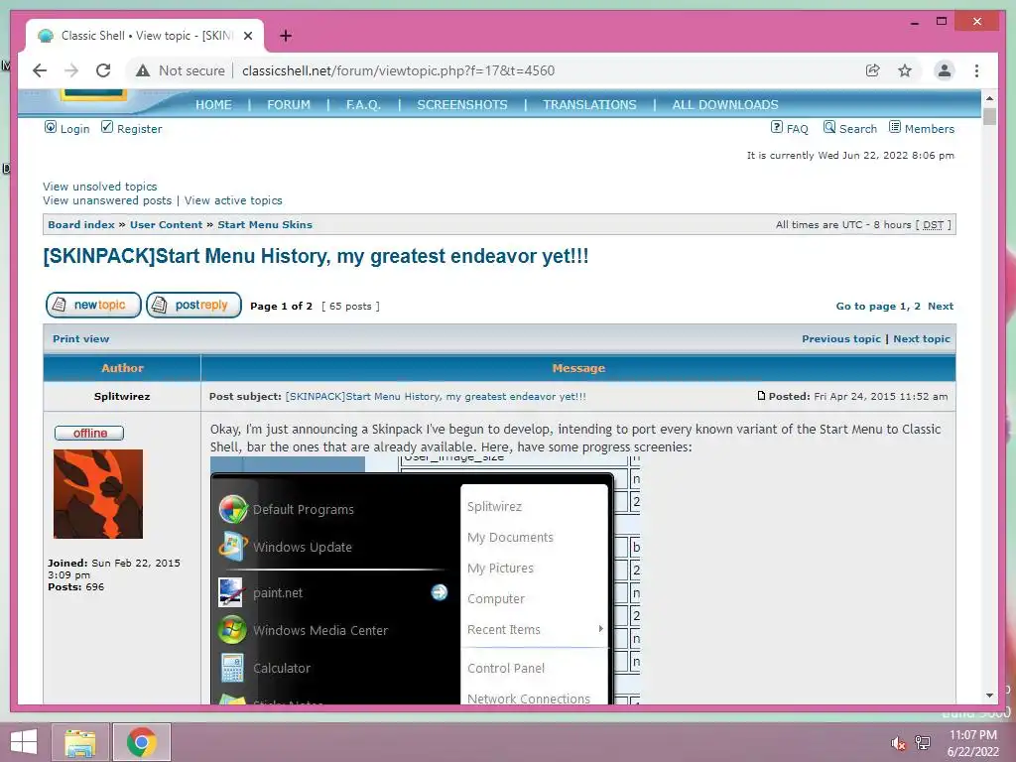Click the muted volume tray icon
The height and width of the screenshot is (762, 1016).
tap(898, 743)
